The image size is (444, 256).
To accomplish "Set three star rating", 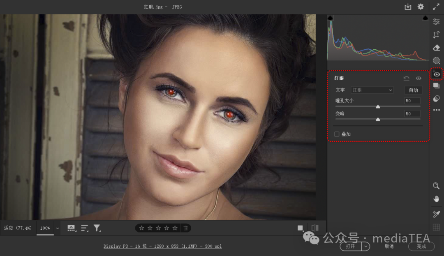I will coord(158,228).
